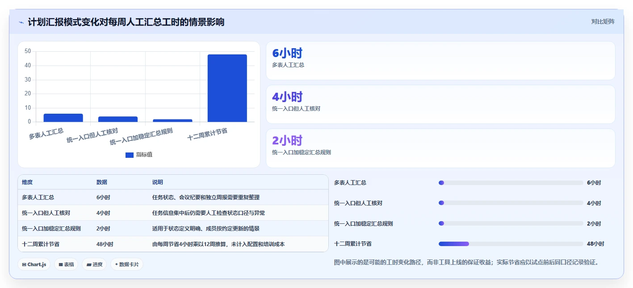This screenshot has width=633, height=288.
Task: Click the 统一入口但人工核对 bar in the chart
Action: 118,119
